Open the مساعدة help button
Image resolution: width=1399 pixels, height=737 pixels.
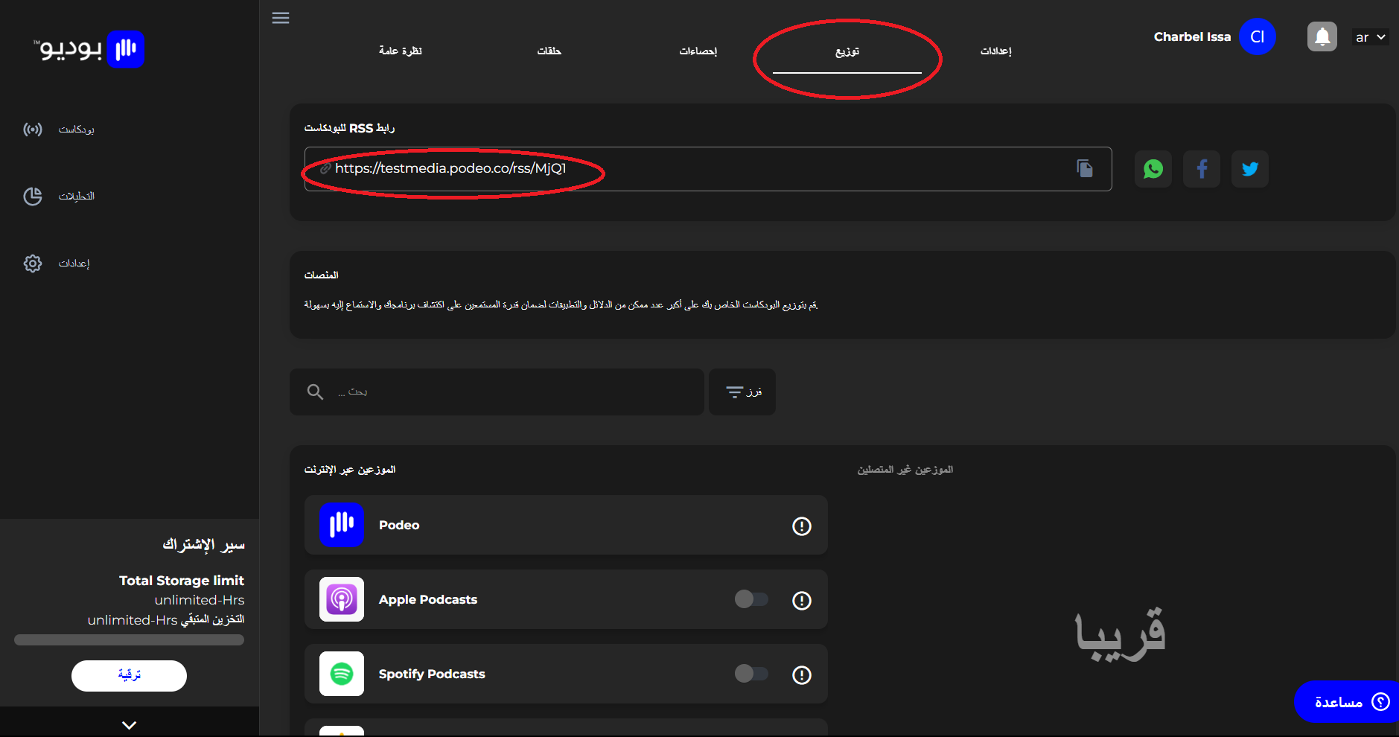pyautogui.click(x=1346, y=702)
